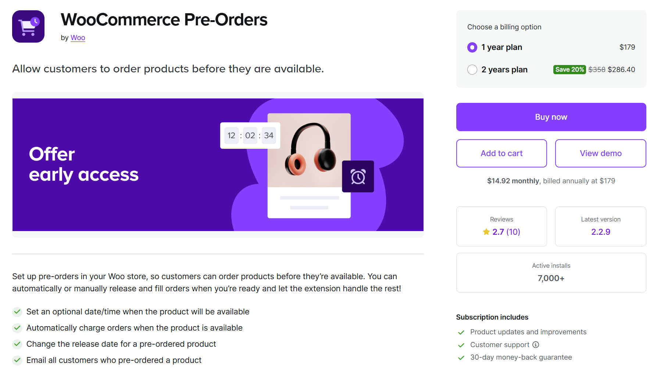Click the Save 20% badge
The height and width of the screenshot is (371, 657).
(x=569, y=69)
